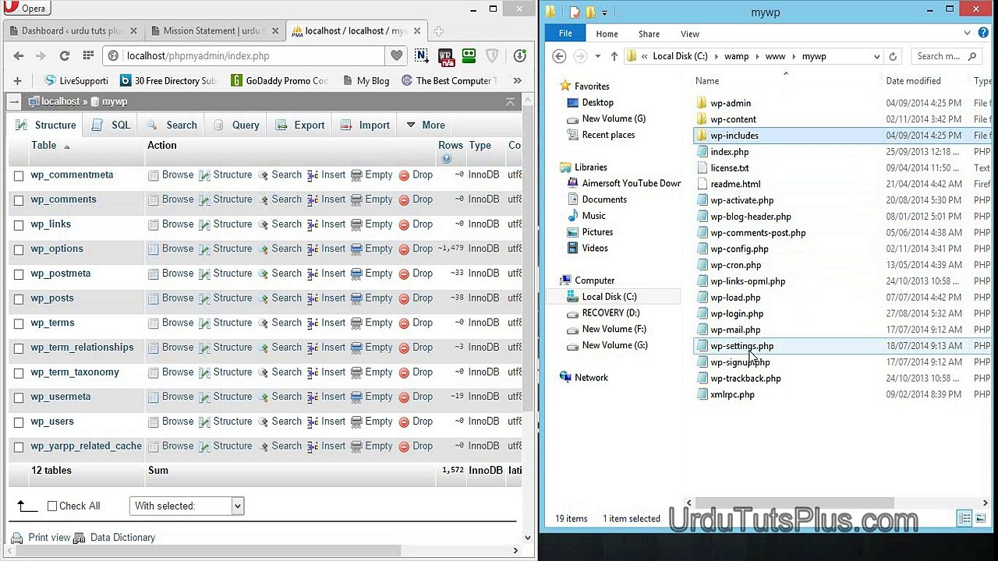Screen dimensions: 998x561
Task: Go up one folder in Explorer
Action: [x=614, y=56]
